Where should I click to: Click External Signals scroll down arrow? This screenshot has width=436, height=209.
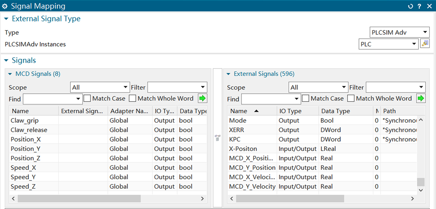tap(421, 190)
